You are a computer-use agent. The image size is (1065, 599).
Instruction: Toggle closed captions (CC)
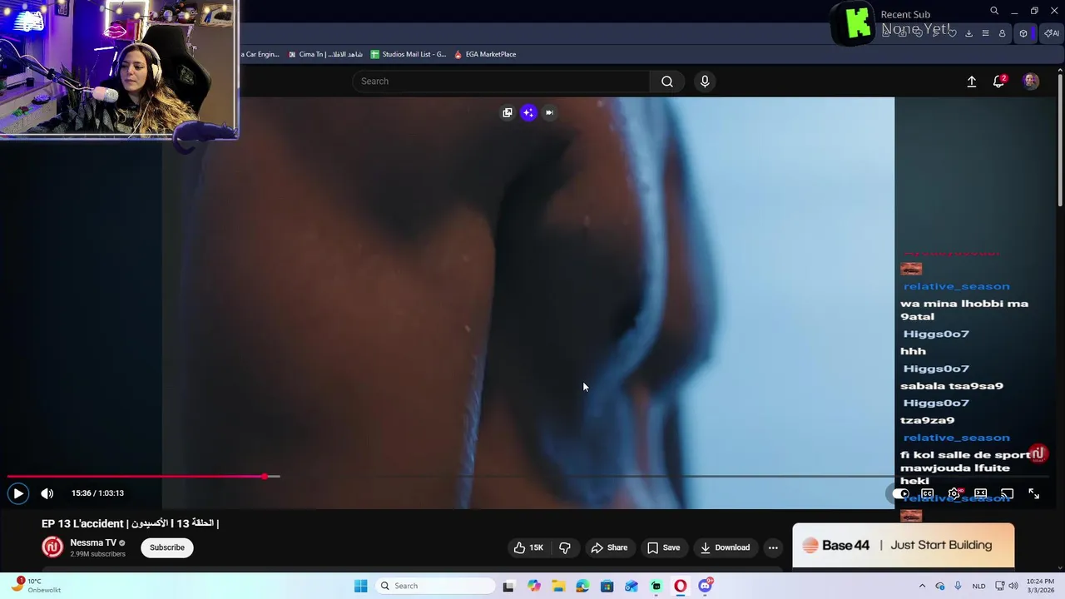(x=927, y=494)
